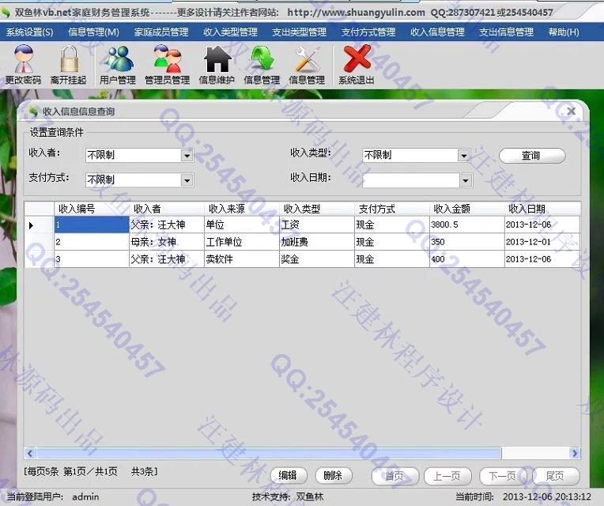Open the 收入类型管理 menu
Image resolution: width=604 pixels, height=506 pixels.
pyautogui.click(x=230, y=32)
